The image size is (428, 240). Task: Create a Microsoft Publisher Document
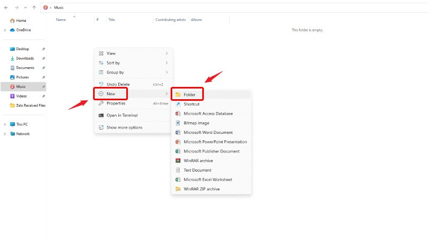(211, 151)
